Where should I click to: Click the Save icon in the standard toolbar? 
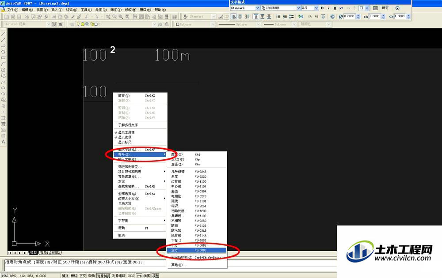19,17
